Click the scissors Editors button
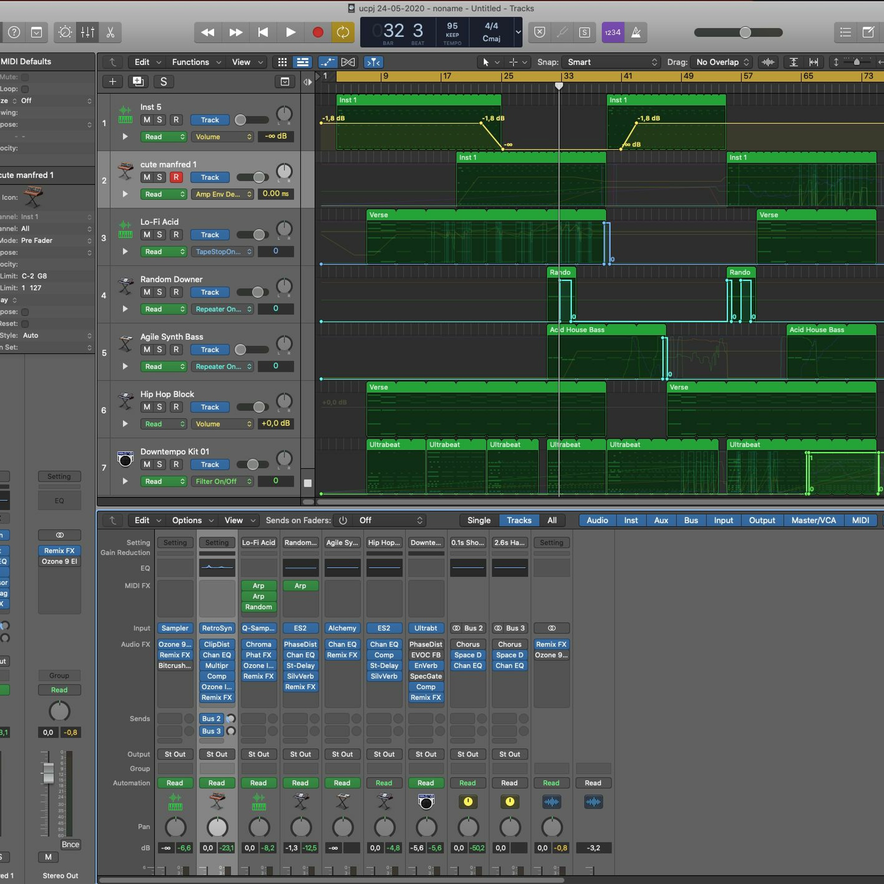884x884 pixels. coord(110,32)
